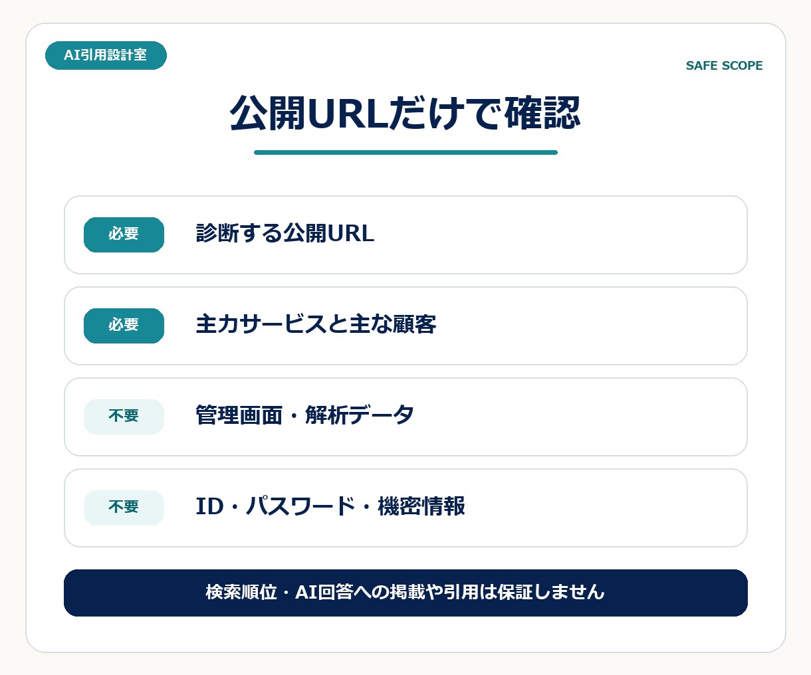The height and width of the screenshot is (675, 811).
Task: Click 不要 badge beside 管理画面・解析データ
Action: (x=124, y=417)
